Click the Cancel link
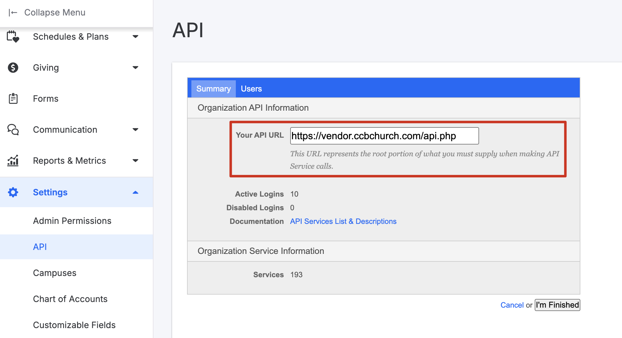622x338 pixels. [512, 305]
